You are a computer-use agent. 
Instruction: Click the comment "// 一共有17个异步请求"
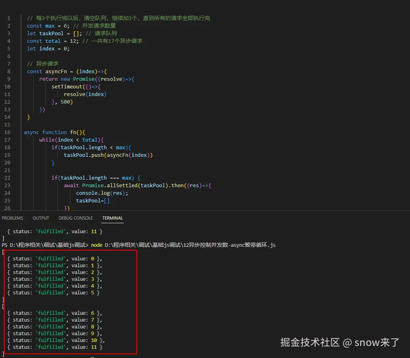112,41
